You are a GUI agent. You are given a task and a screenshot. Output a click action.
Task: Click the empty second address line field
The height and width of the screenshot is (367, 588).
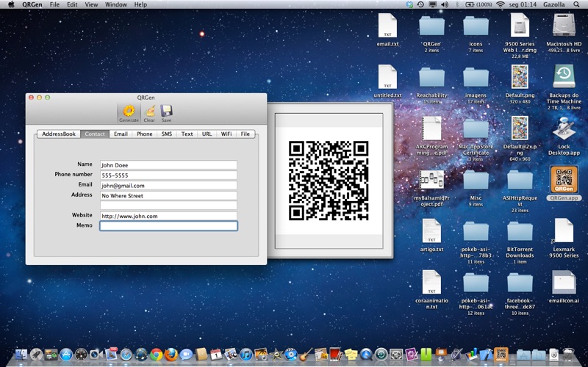[168, 206]
